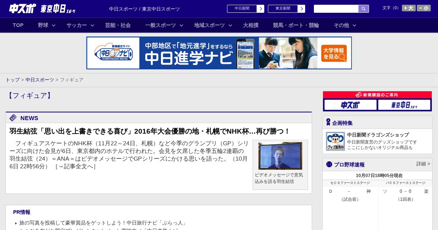This screenshot has width=438, height=230.
Task: Open 芸能・社会 menu item
Action: [x=118, y=25]
